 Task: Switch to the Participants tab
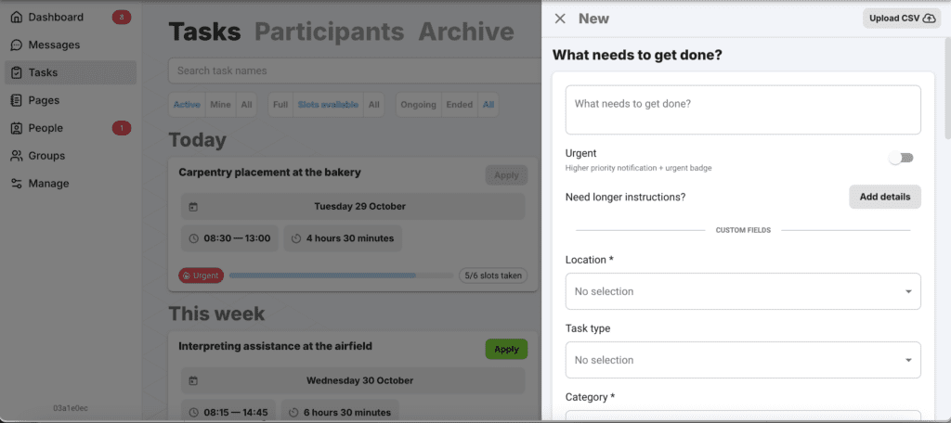pyautogui.click(x=329, y=32)
